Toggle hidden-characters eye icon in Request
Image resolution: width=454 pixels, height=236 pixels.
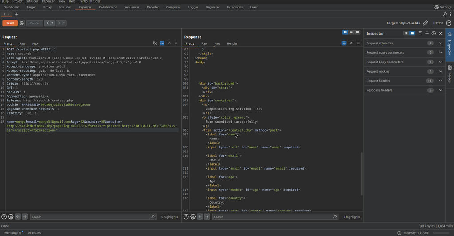pyautogui.click(x=155, y=43)
